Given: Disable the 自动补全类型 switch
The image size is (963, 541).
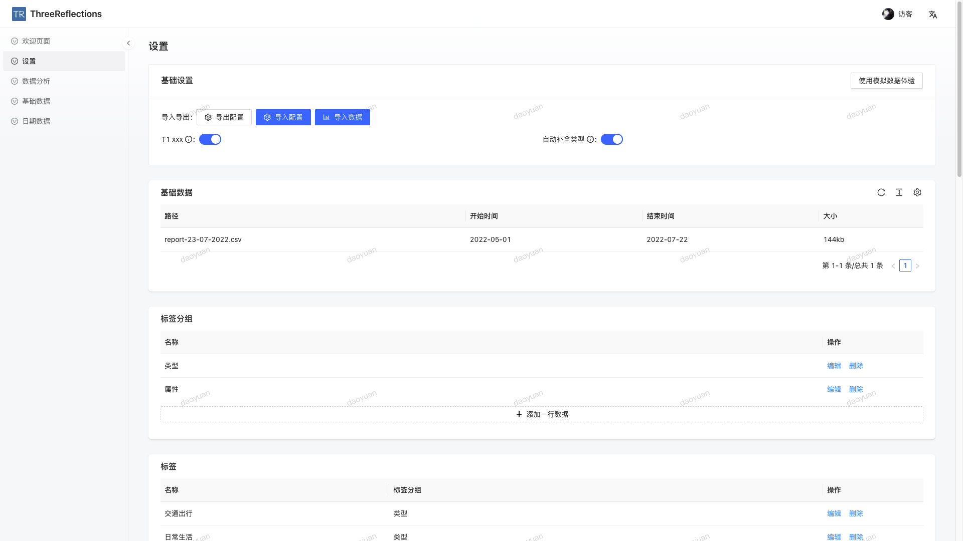Looking at the screenshot, I should (611, 139).
